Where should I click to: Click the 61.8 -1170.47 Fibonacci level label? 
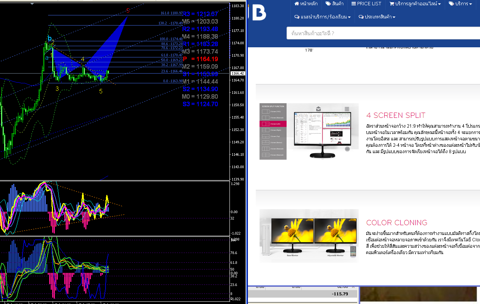(x=172, y=55)
